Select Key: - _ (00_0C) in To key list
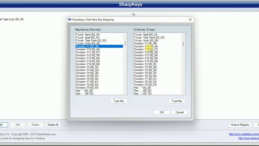 pos(157,91)
